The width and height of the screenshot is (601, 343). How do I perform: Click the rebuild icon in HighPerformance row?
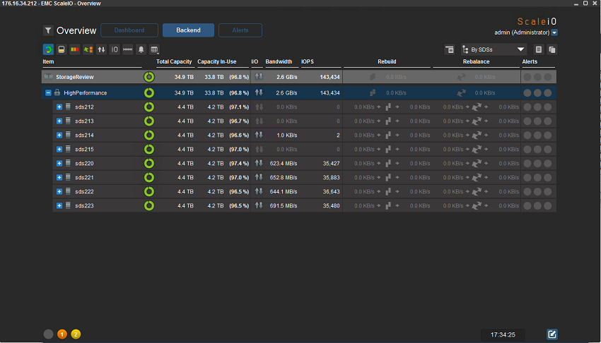tap(373, 92)
